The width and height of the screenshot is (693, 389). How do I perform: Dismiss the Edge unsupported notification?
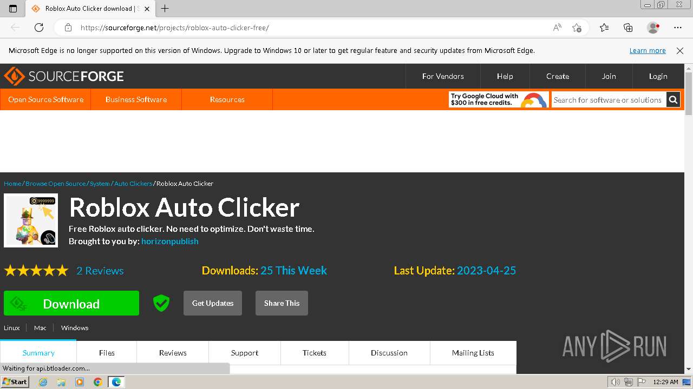680,51
